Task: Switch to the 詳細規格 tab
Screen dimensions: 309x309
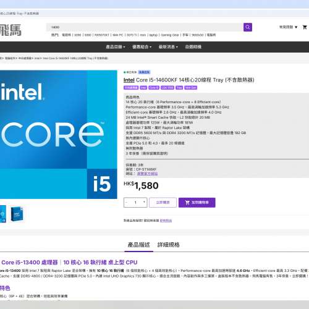Action: 168,245
